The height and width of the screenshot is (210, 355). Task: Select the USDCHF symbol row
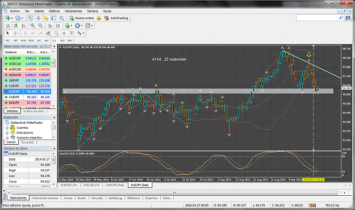tap(27, 58)
